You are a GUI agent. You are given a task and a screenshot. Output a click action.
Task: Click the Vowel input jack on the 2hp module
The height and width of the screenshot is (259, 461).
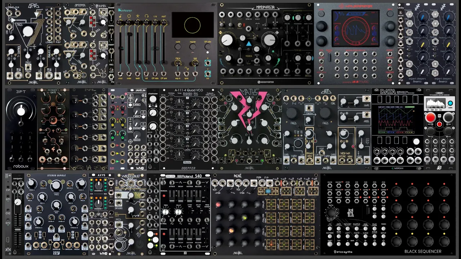pos(111,13)
